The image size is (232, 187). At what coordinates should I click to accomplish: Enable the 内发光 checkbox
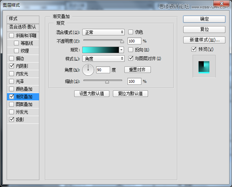[x=12, y=74]
